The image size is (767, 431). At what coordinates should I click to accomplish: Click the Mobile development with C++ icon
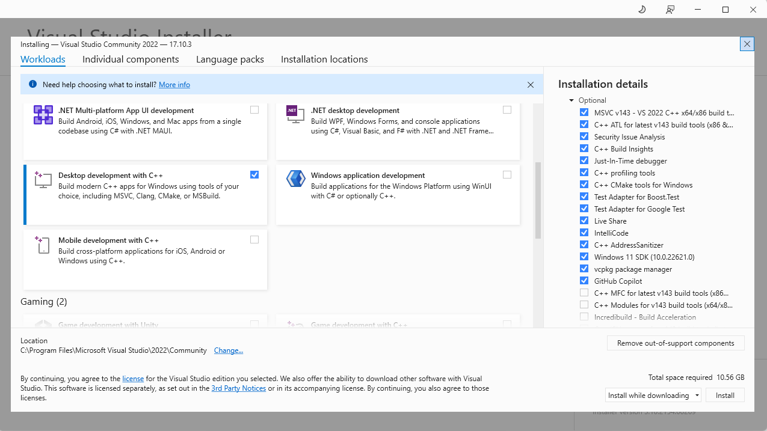coord(43,245)
